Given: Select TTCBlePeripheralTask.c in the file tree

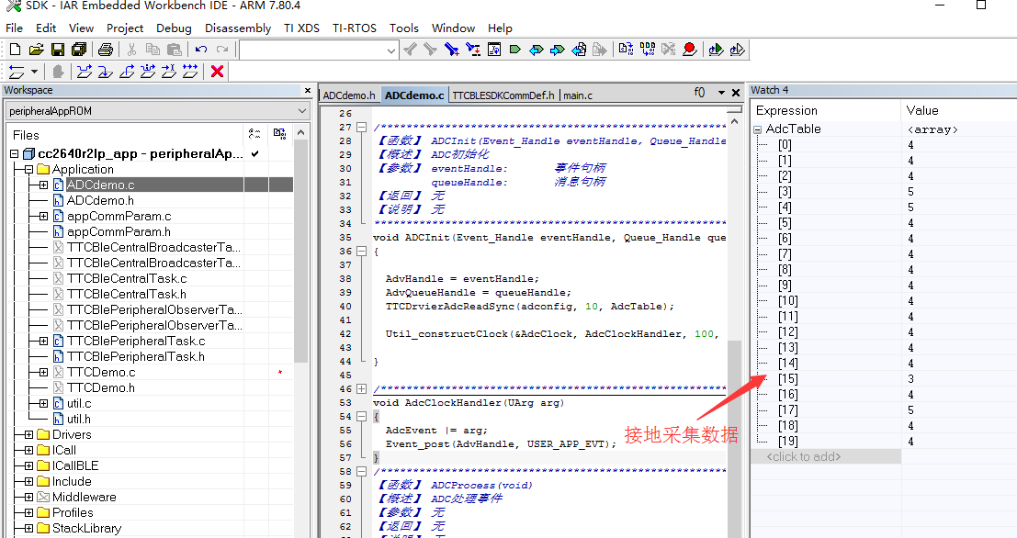Looking at the screenshot, I should [x=136, y=341].
